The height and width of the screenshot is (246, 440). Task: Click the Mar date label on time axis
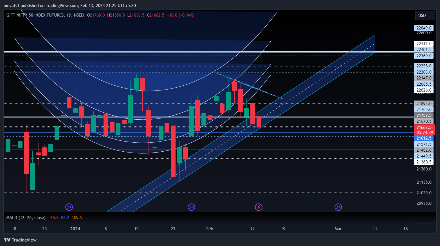(x=338, y=229)
